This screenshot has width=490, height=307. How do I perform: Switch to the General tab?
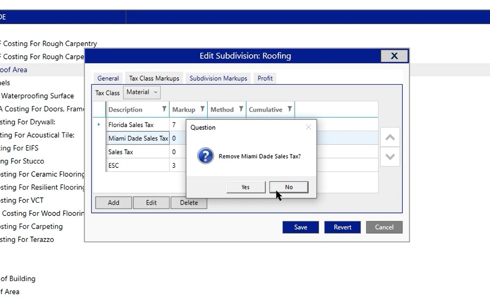coord(108,78)
